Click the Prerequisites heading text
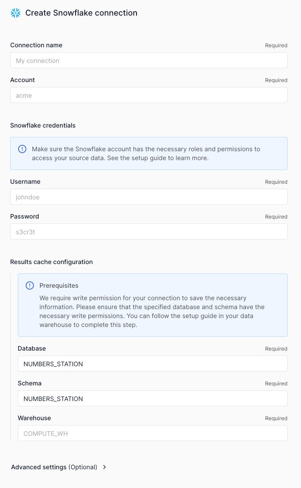301x488 pixels. pos(59,285)
